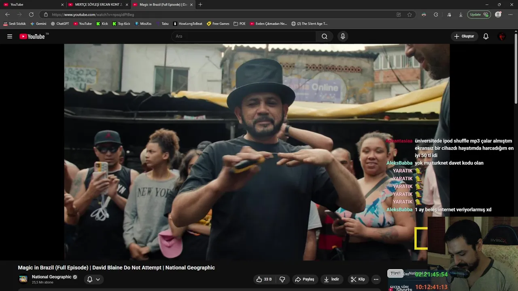
Task: Click the İndir download button
Action: click(x=332, y=279)
